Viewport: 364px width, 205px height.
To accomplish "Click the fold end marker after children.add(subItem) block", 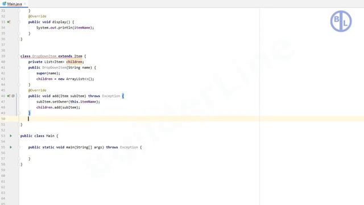I will pos(19,113).
